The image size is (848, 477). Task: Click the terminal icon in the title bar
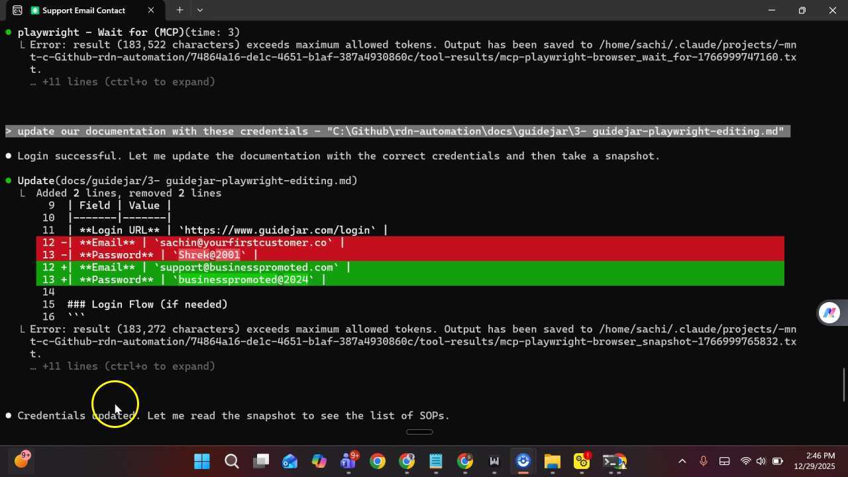click(17, 11)
